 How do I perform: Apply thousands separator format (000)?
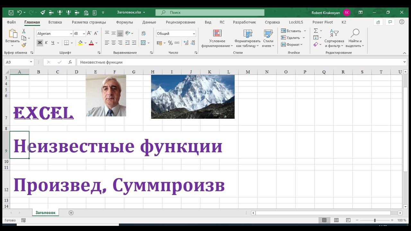point(176,43)
